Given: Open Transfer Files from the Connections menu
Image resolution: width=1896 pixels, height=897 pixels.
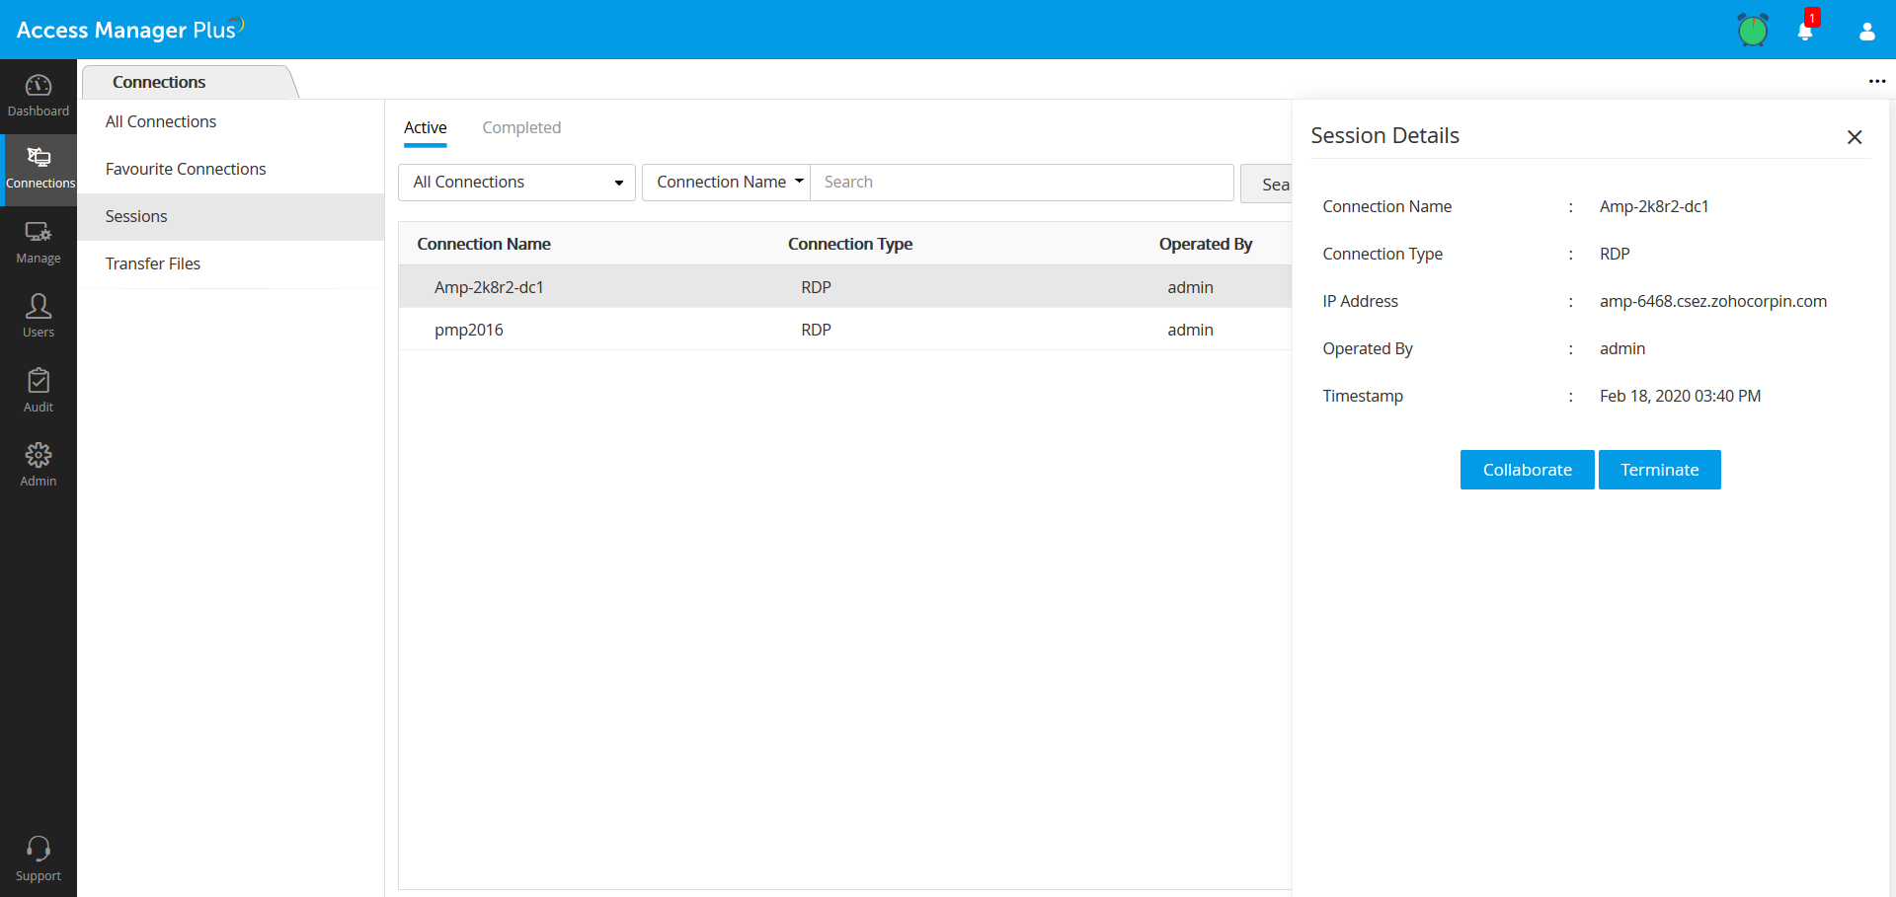Looking at the screenshot, I should [x=153, y=263].
